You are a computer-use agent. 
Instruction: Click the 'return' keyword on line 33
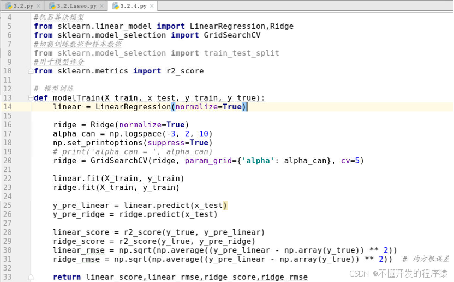67,277
